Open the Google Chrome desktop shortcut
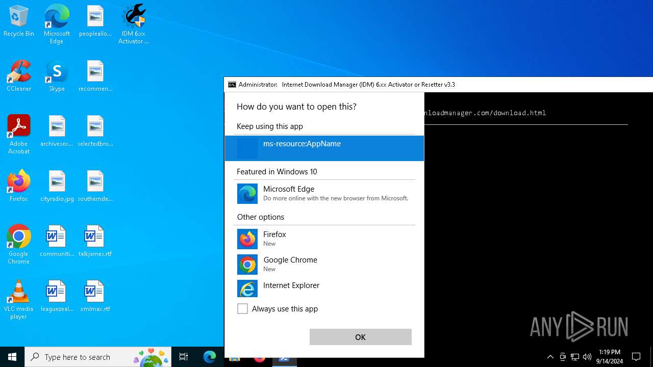 [x=19, y=245]
